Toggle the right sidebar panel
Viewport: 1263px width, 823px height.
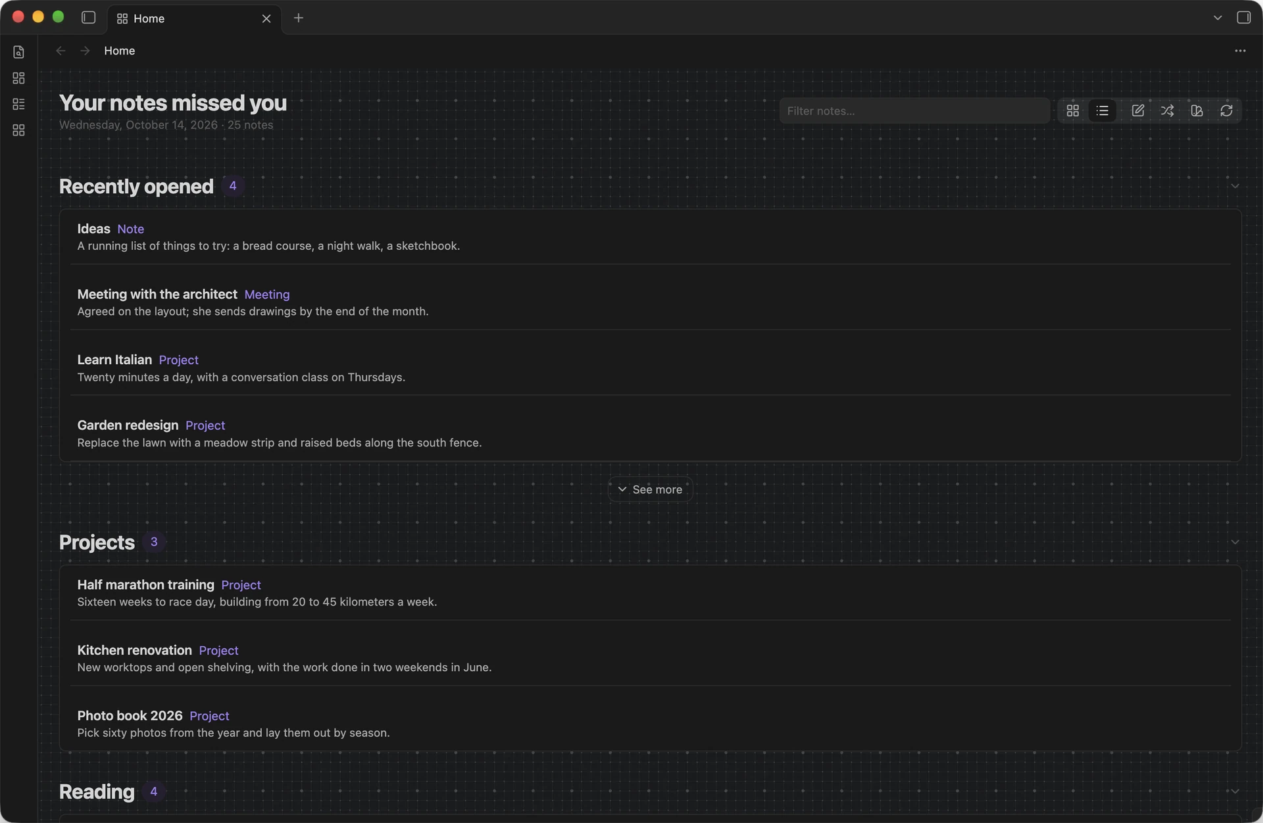click(x=1243, y=18)
